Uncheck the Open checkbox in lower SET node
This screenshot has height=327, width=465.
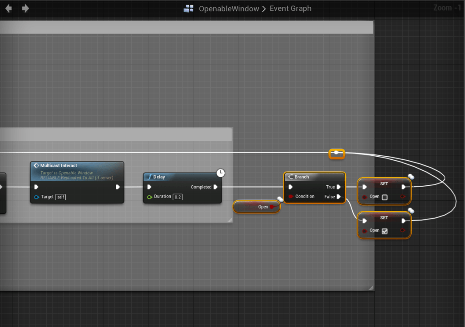coord(385,231)
